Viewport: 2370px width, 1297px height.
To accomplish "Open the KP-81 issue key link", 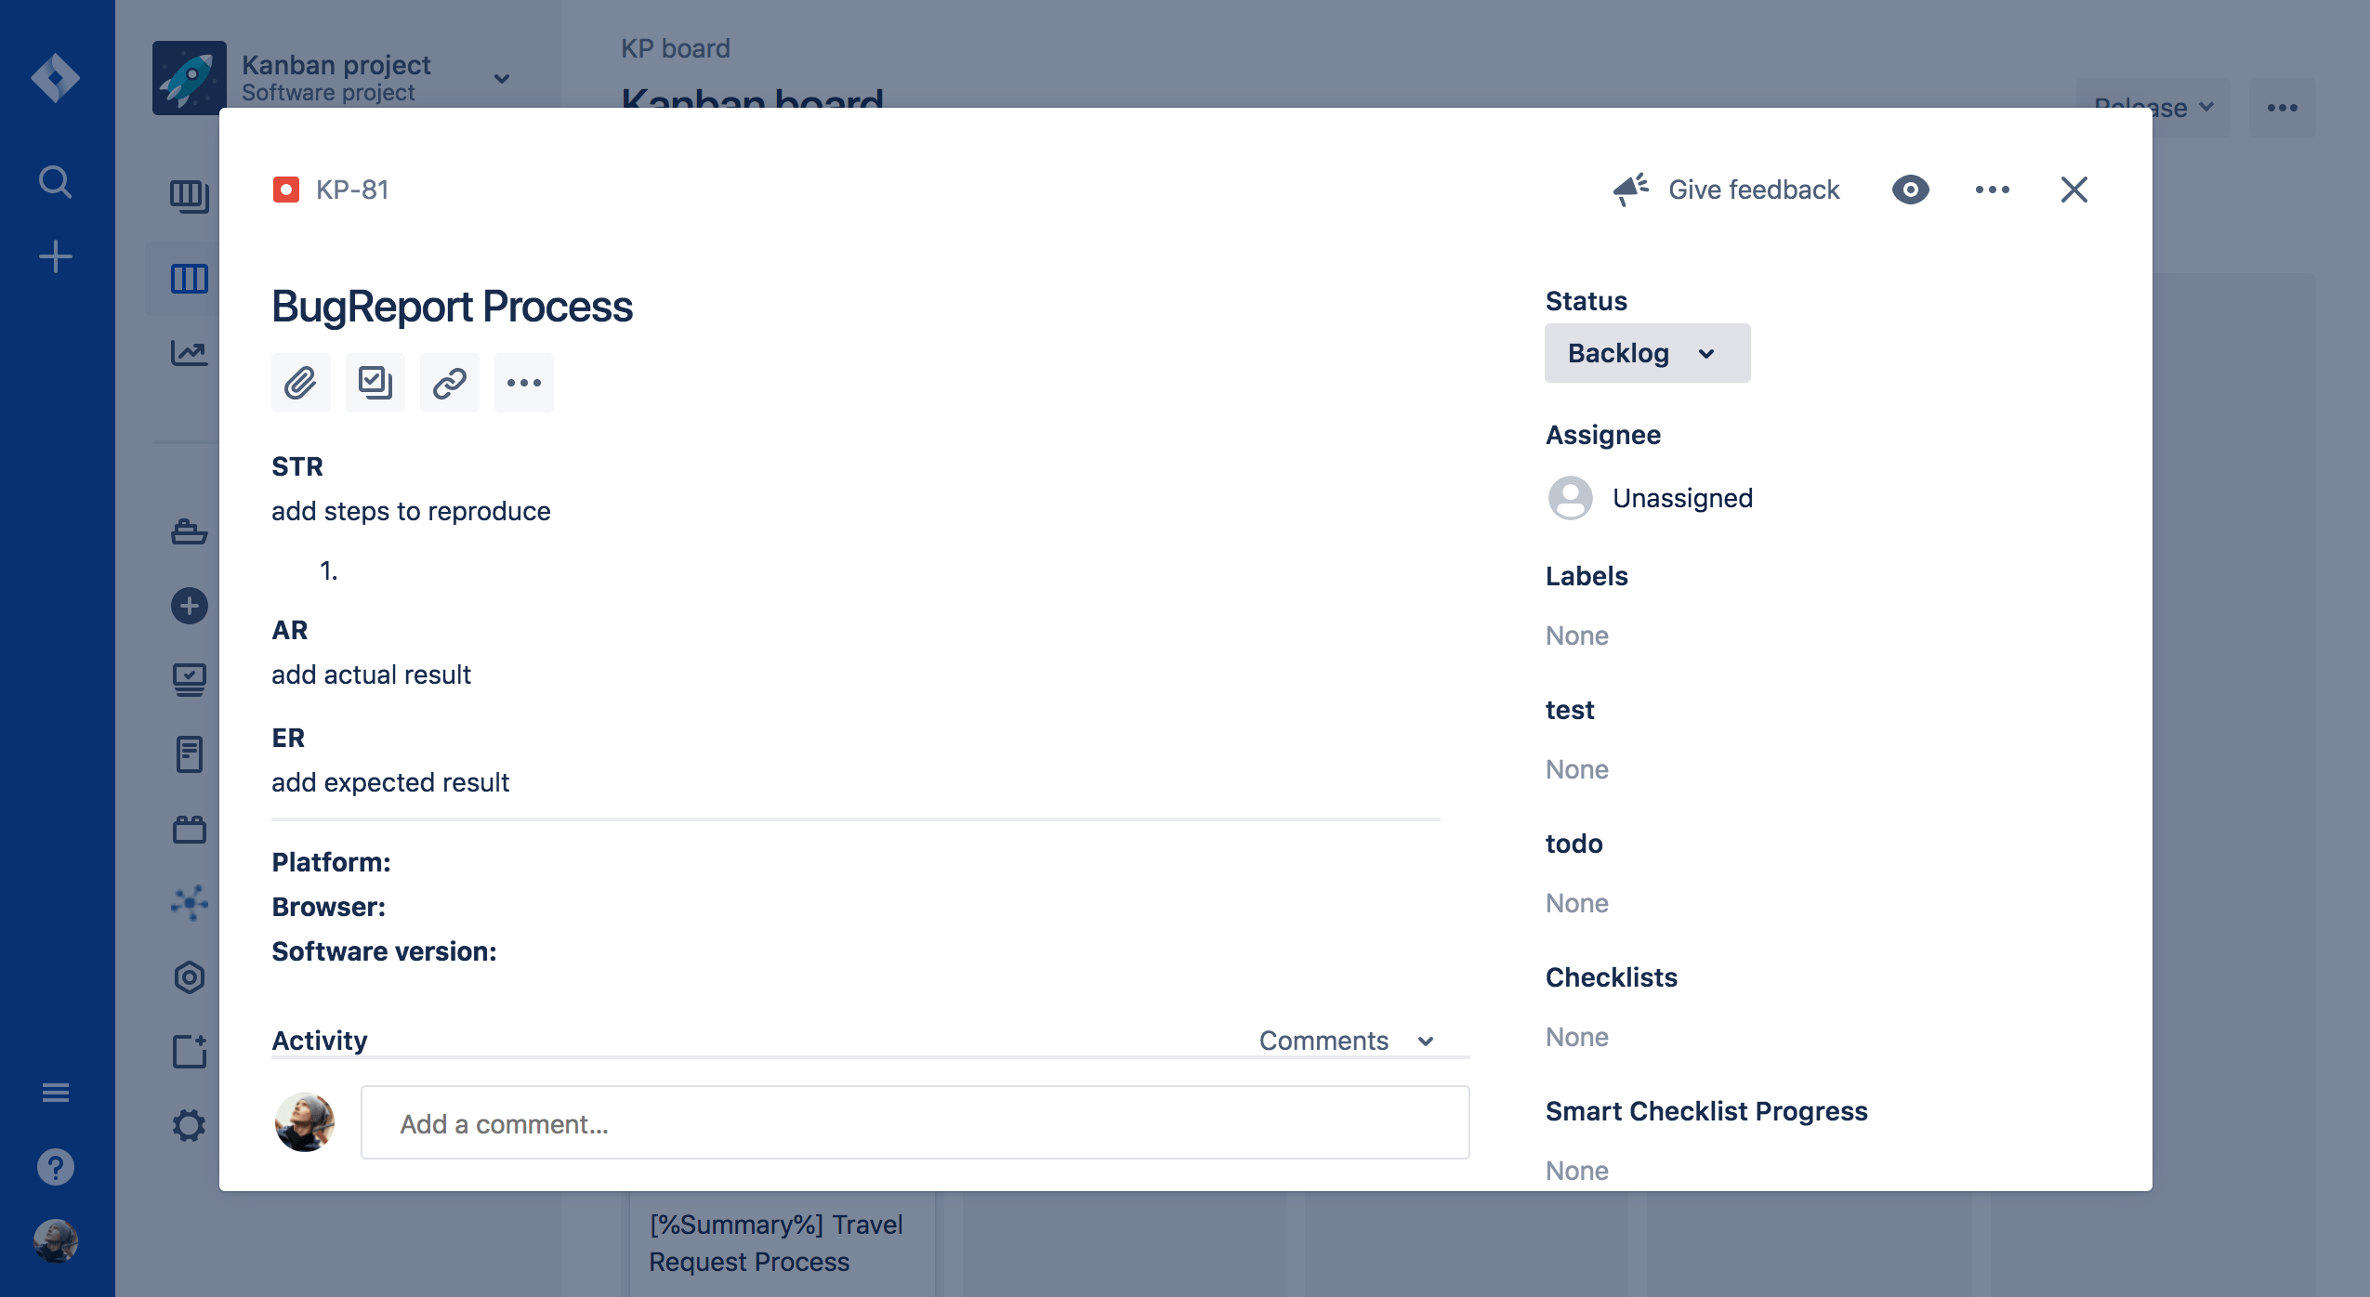I will [x=352, y=190].
